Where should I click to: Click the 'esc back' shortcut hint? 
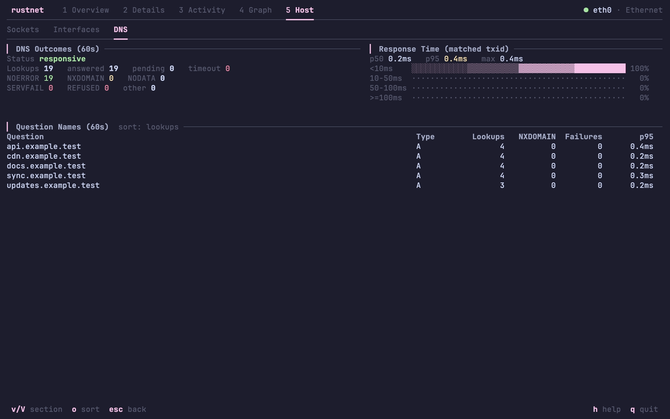click(128, 409)
